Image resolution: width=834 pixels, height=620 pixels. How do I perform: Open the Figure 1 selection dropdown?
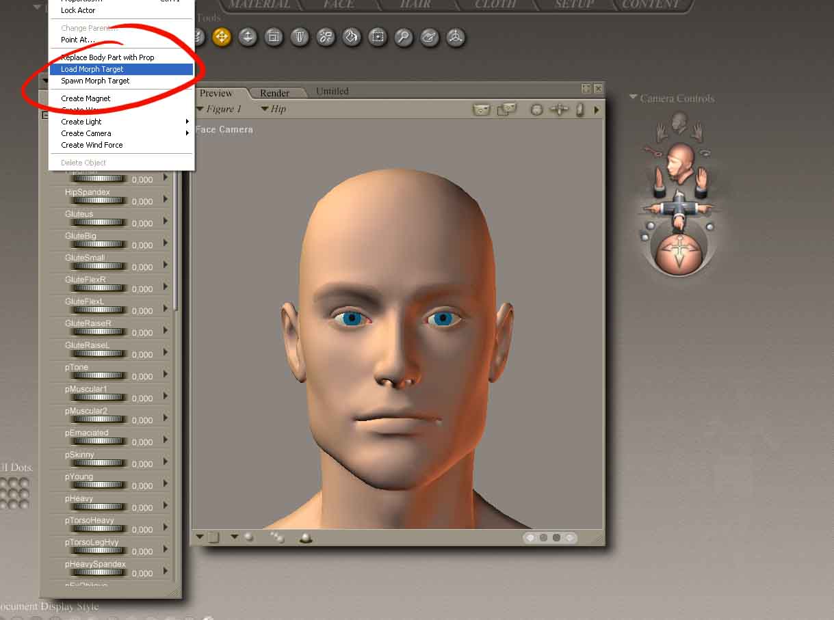tap(219, 109)
